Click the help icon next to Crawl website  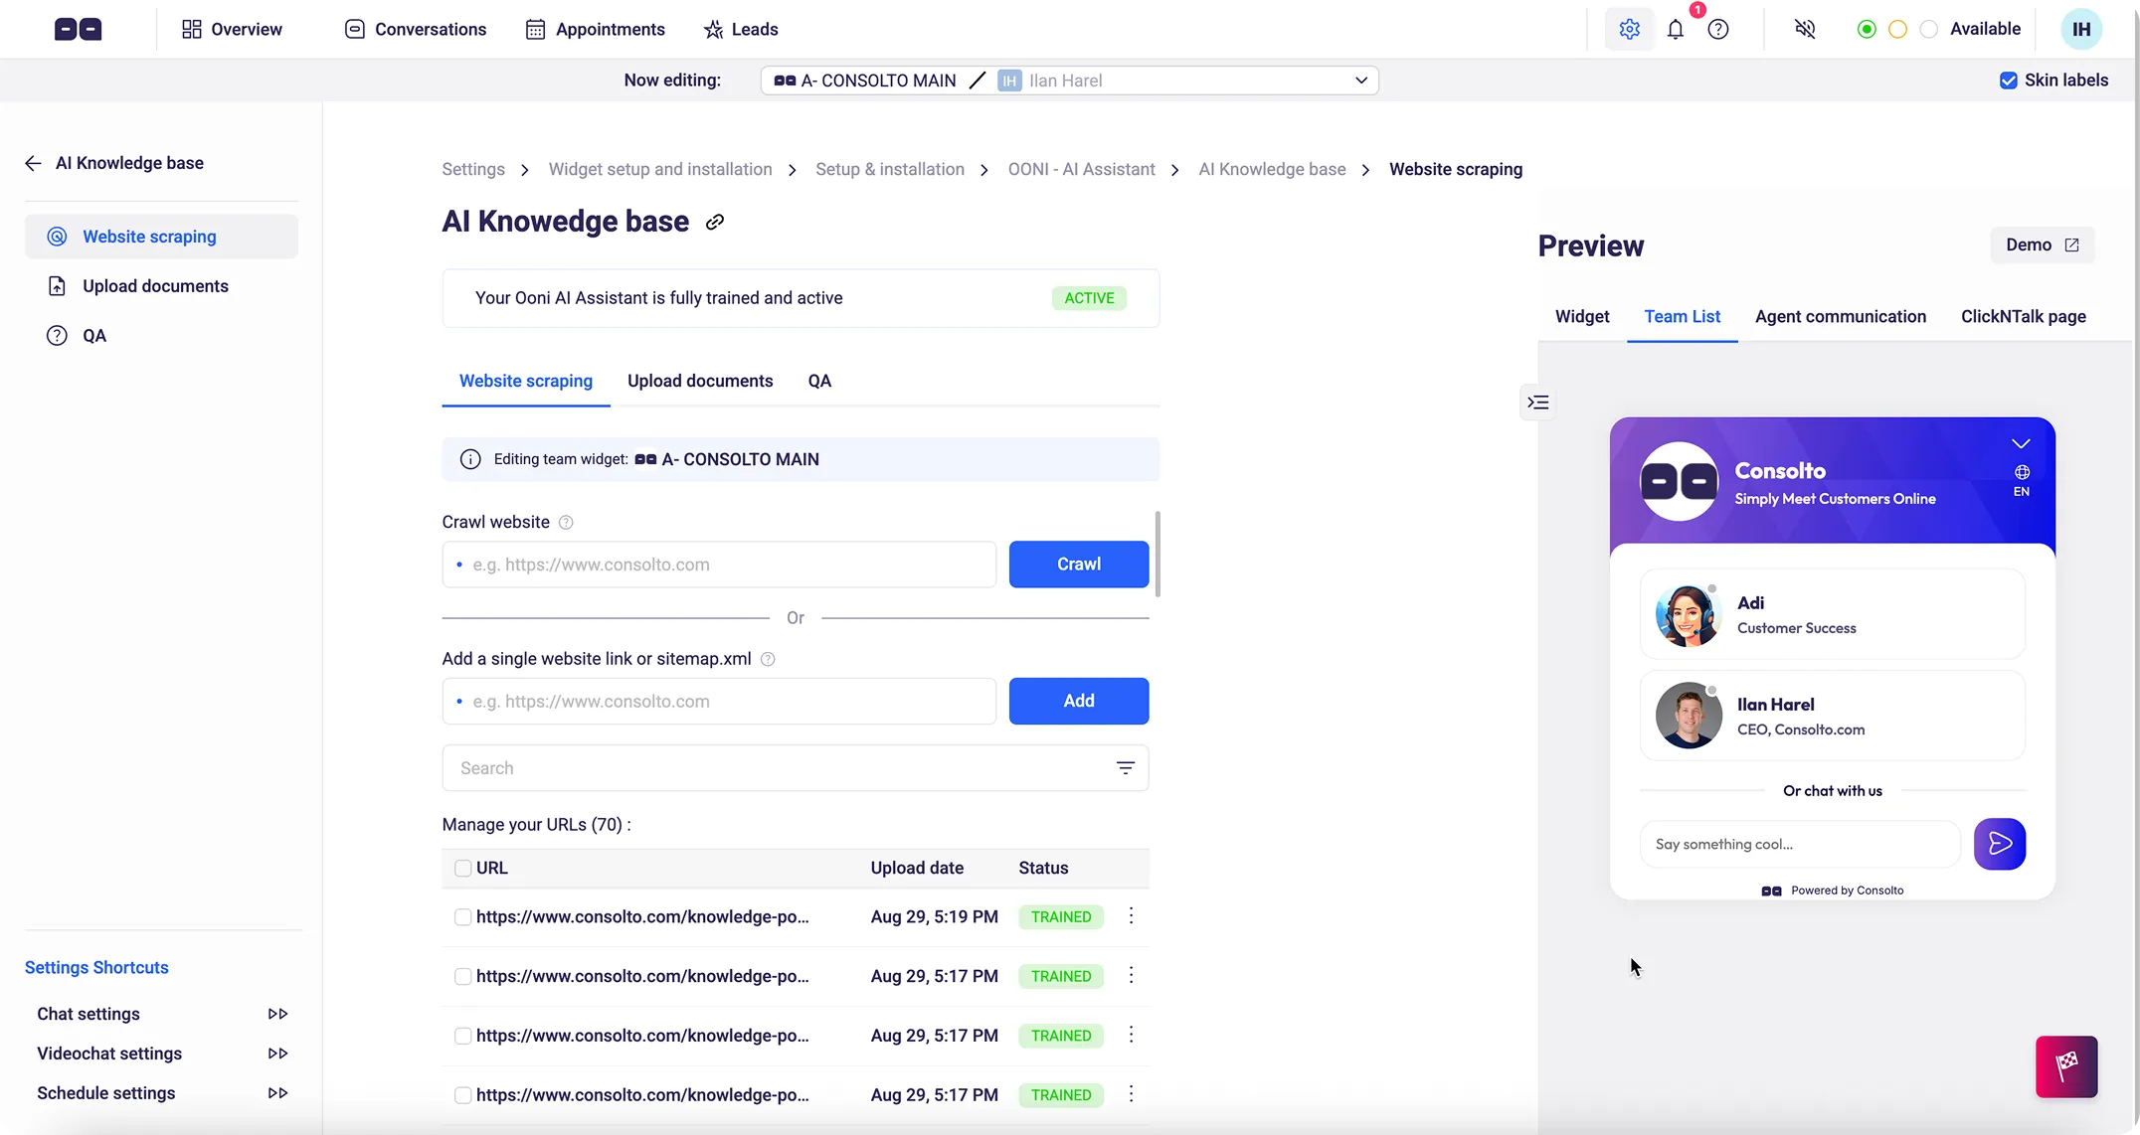coord(566,523)
